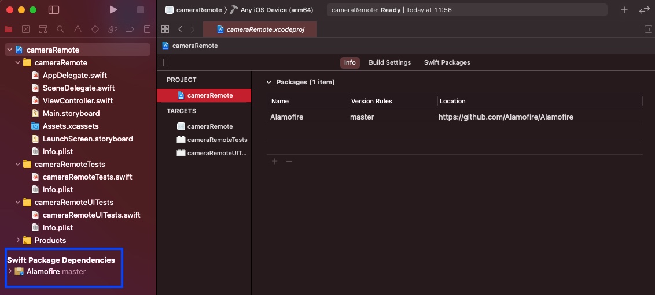Collapse the cameraRemoteUITests folder
The width and height of the screenshot is (655, 295).
point(17,202)
